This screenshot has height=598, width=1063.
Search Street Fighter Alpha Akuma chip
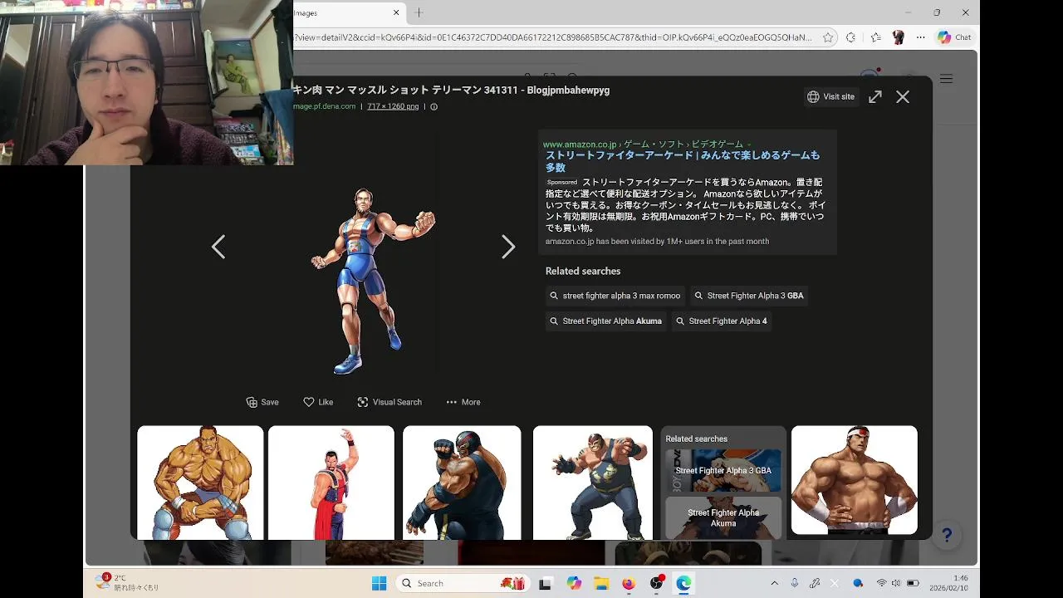(x=606, y=321)
